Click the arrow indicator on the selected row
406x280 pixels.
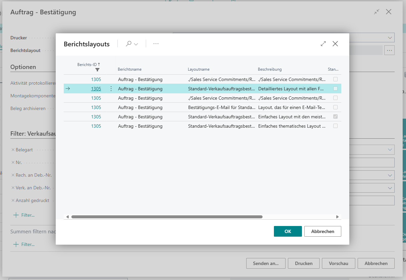pos(68,89)
